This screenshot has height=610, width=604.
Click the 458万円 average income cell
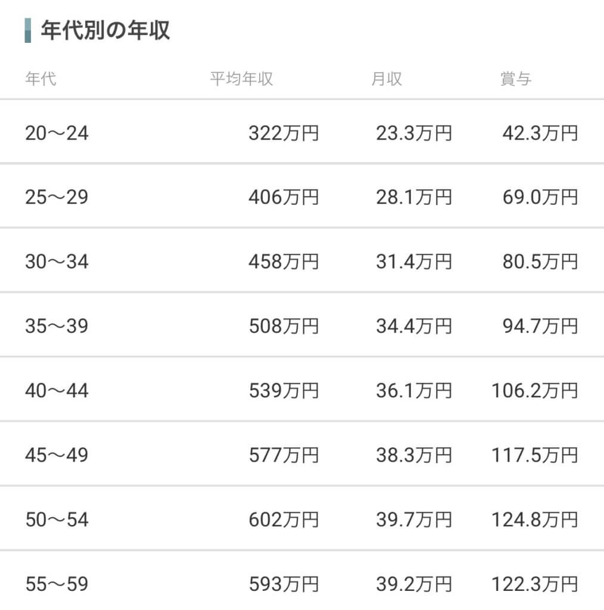point(284,262)
